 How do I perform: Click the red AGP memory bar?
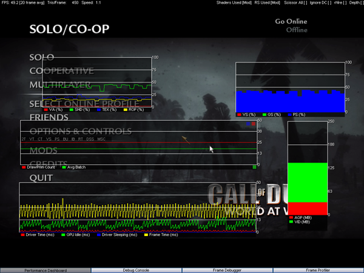(308, 209)
